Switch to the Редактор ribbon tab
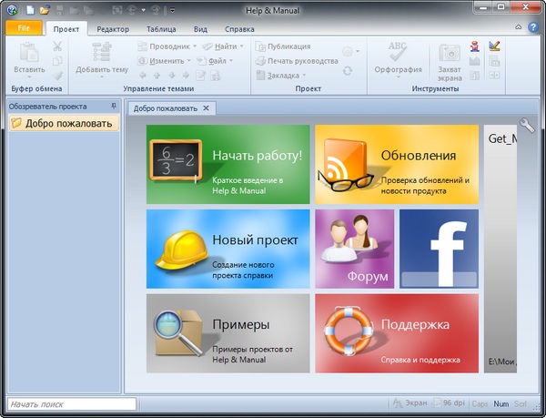The height and width of the screenshot is (418, 546). point(113,29)
